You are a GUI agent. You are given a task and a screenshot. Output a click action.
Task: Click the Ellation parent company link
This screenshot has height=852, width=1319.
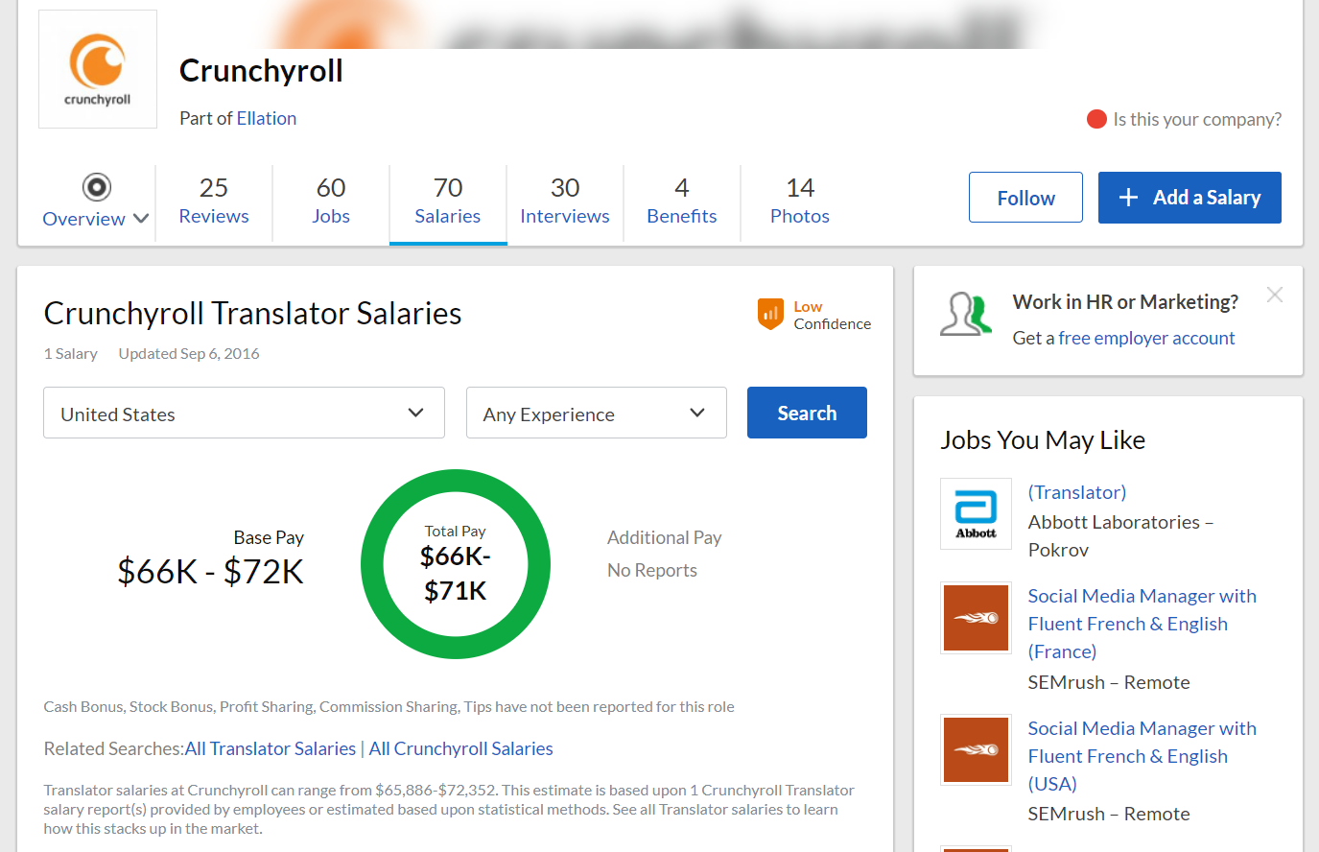267,118
